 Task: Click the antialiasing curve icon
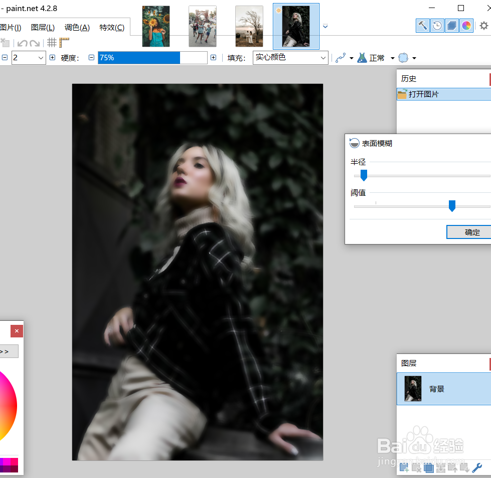point(341,58)
